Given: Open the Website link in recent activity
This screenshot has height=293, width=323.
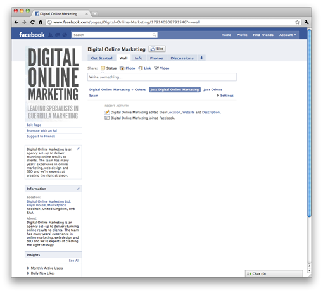Looking at the screenshot, I should coord(188,112).
